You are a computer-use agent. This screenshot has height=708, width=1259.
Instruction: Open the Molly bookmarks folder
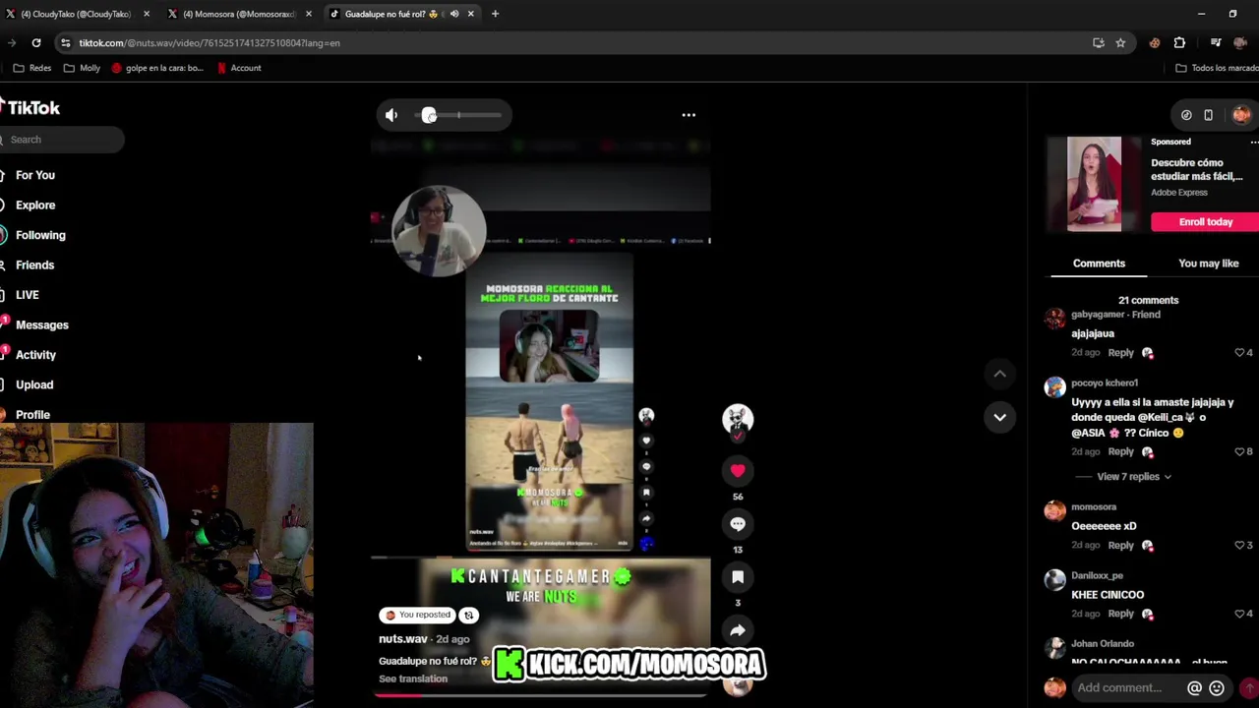(82, 68)
